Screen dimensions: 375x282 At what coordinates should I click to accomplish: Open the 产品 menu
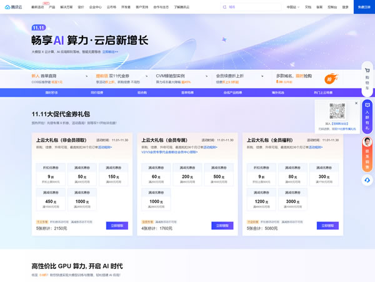click(52, 7)
